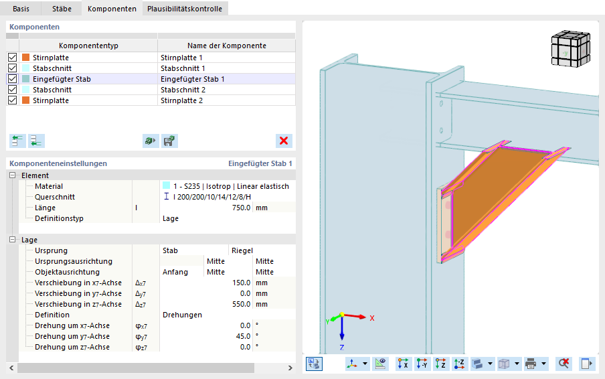Switch to the Basis tab
605x379 pixels.
pos(21,9)
